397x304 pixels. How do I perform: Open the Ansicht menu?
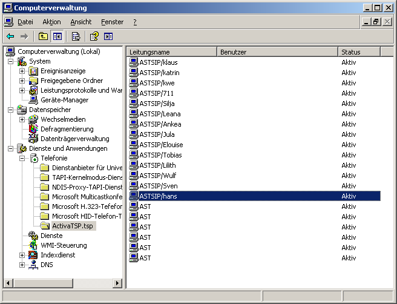(80, 22)
